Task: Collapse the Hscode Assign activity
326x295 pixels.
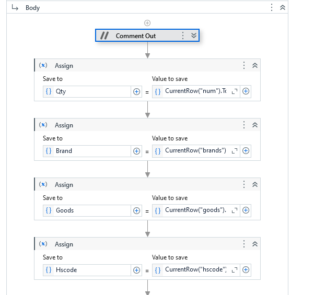Action: [x=255, y=244]
